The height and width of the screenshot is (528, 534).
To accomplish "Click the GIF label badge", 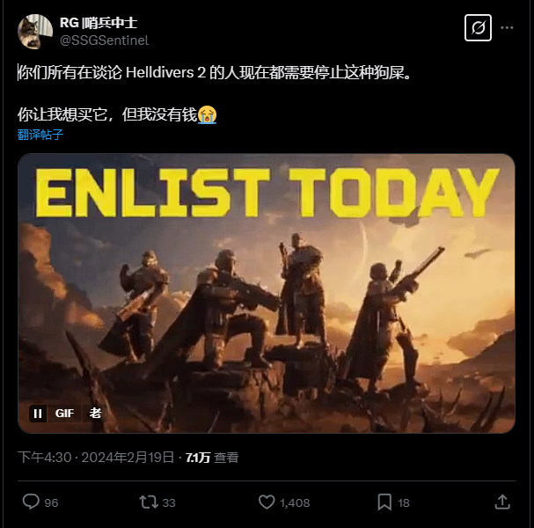I will pyautogui.click(x=64, y=414).
